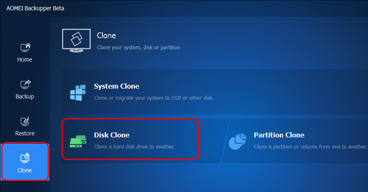Click the Backup icon in the sidebar
368x192 pixels.
25,85
